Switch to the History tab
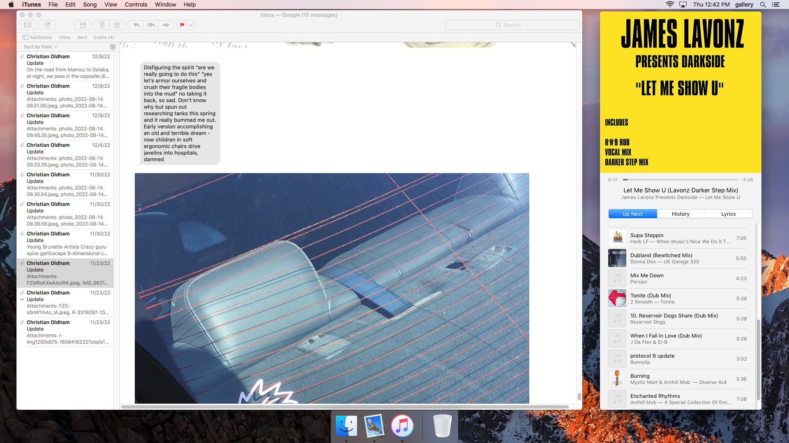This screenshot has width=789, height=443. [x=681, y=214]
